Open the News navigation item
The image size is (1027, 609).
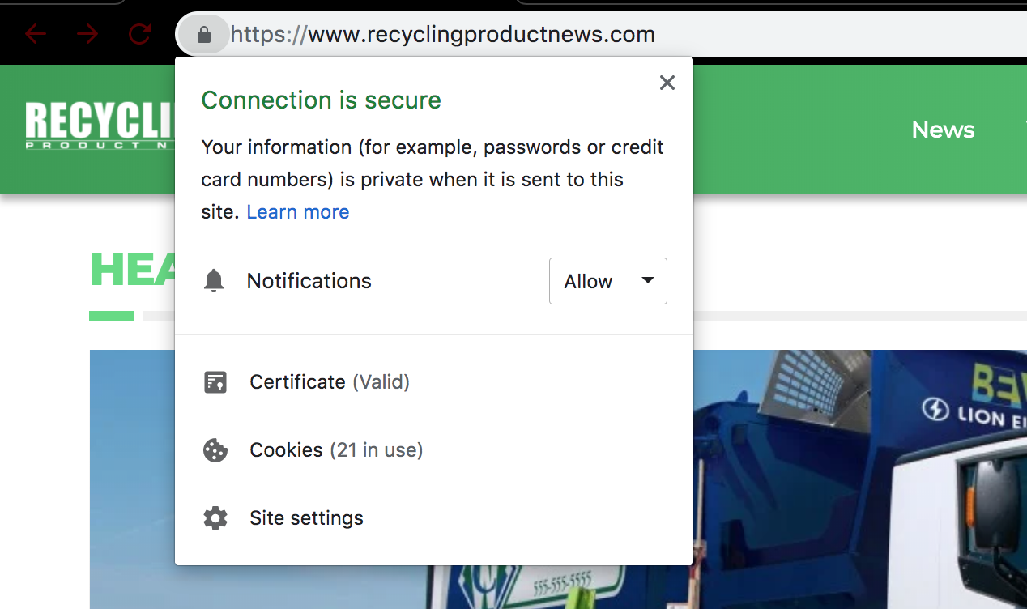[943, 130]
